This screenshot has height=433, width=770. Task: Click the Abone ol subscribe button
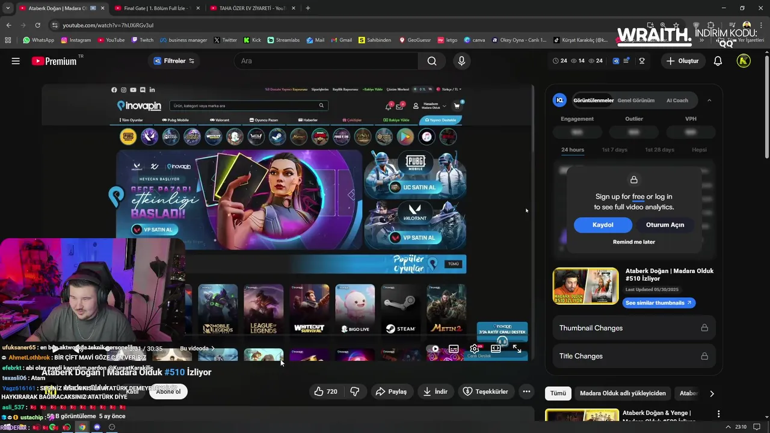click(x=168, y=392)
